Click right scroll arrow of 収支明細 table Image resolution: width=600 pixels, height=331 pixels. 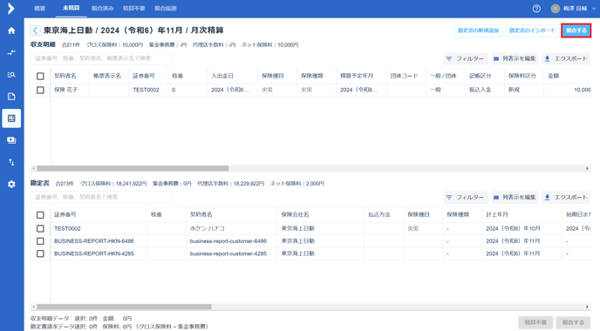(587, 168)
